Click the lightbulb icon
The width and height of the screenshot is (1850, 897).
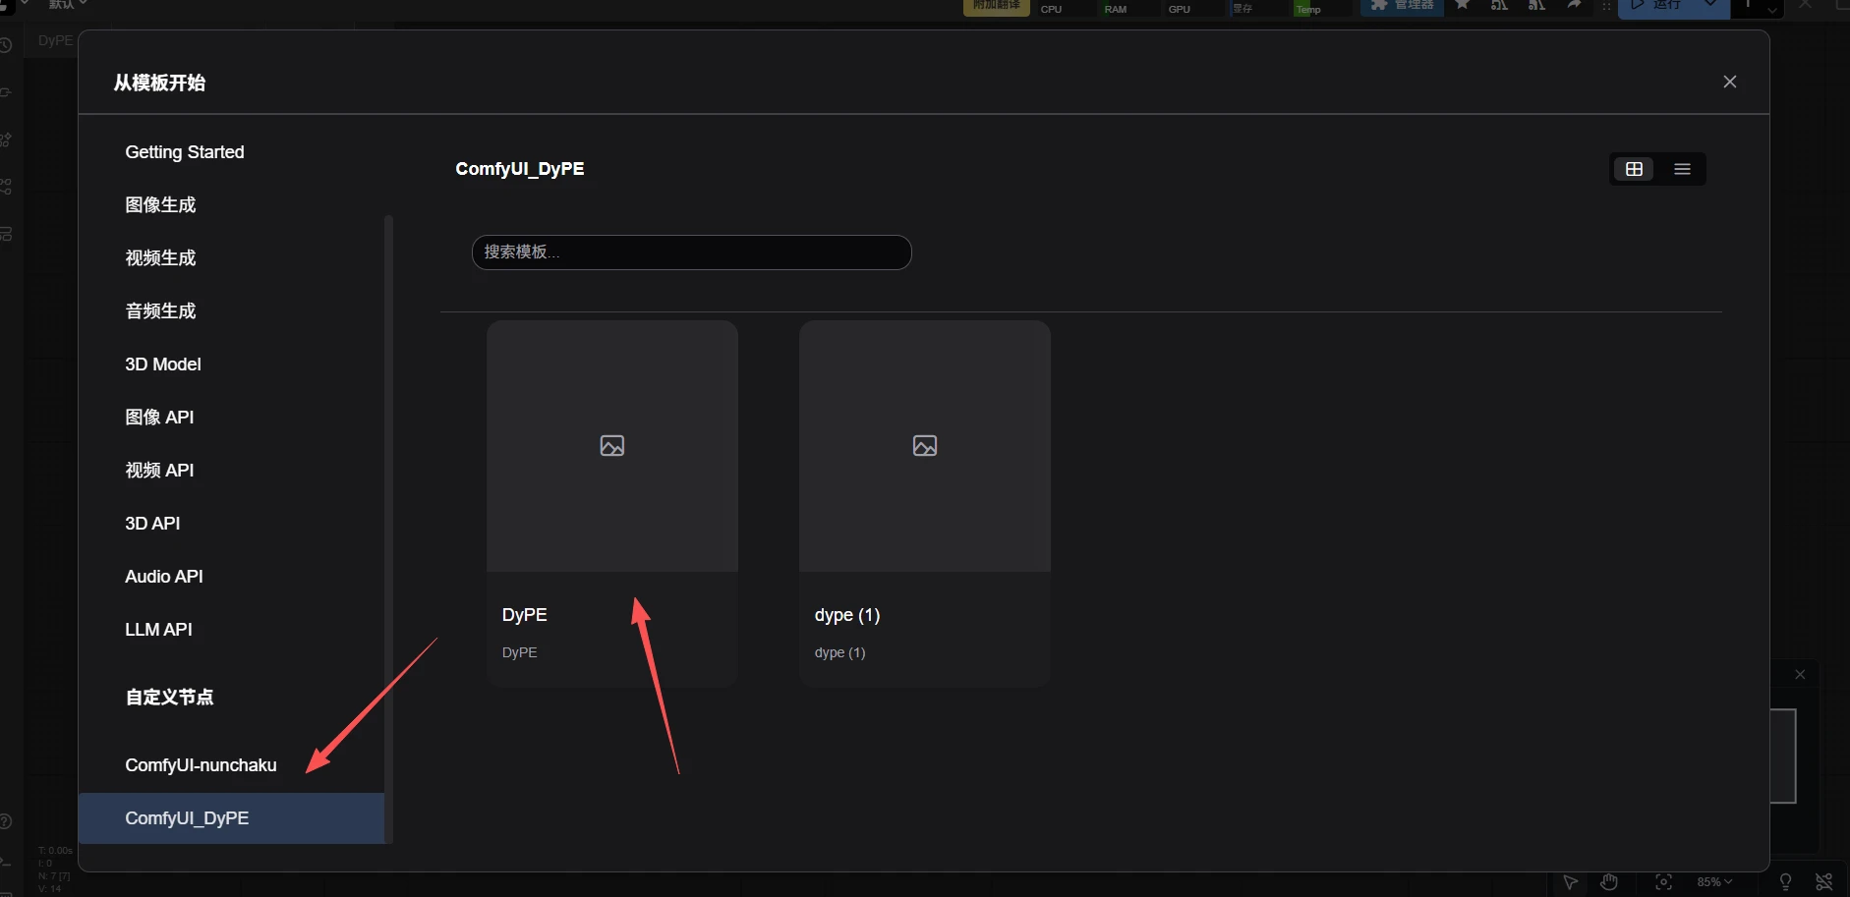(1785, 882)
